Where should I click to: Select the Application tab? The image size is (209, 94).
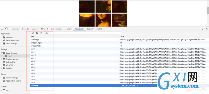click(79, 29)
